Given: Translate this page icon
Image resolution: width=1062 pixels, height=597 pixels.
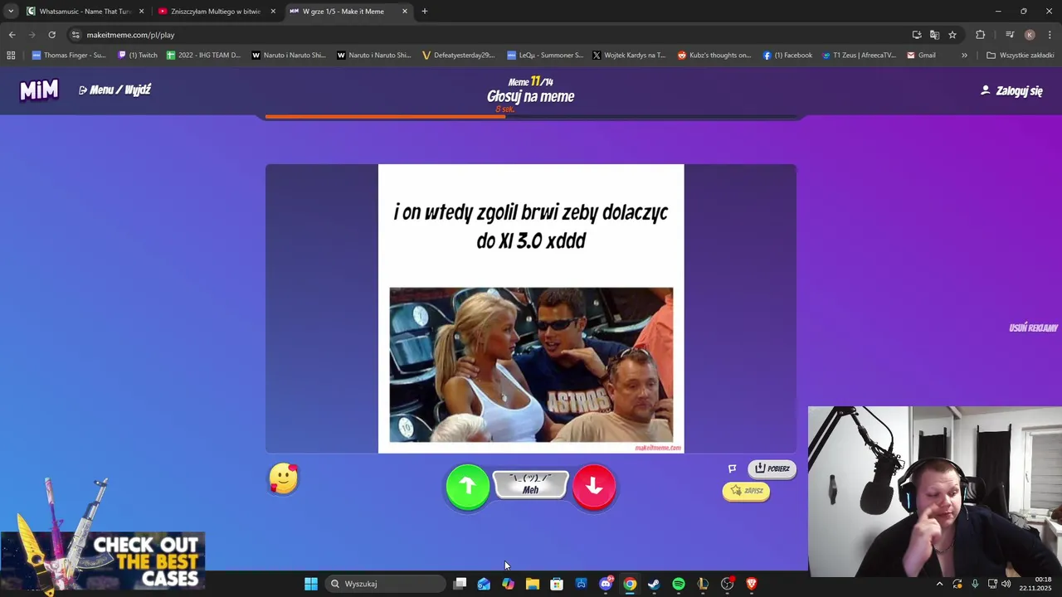Looking at the screenshot, I should 934,35.
